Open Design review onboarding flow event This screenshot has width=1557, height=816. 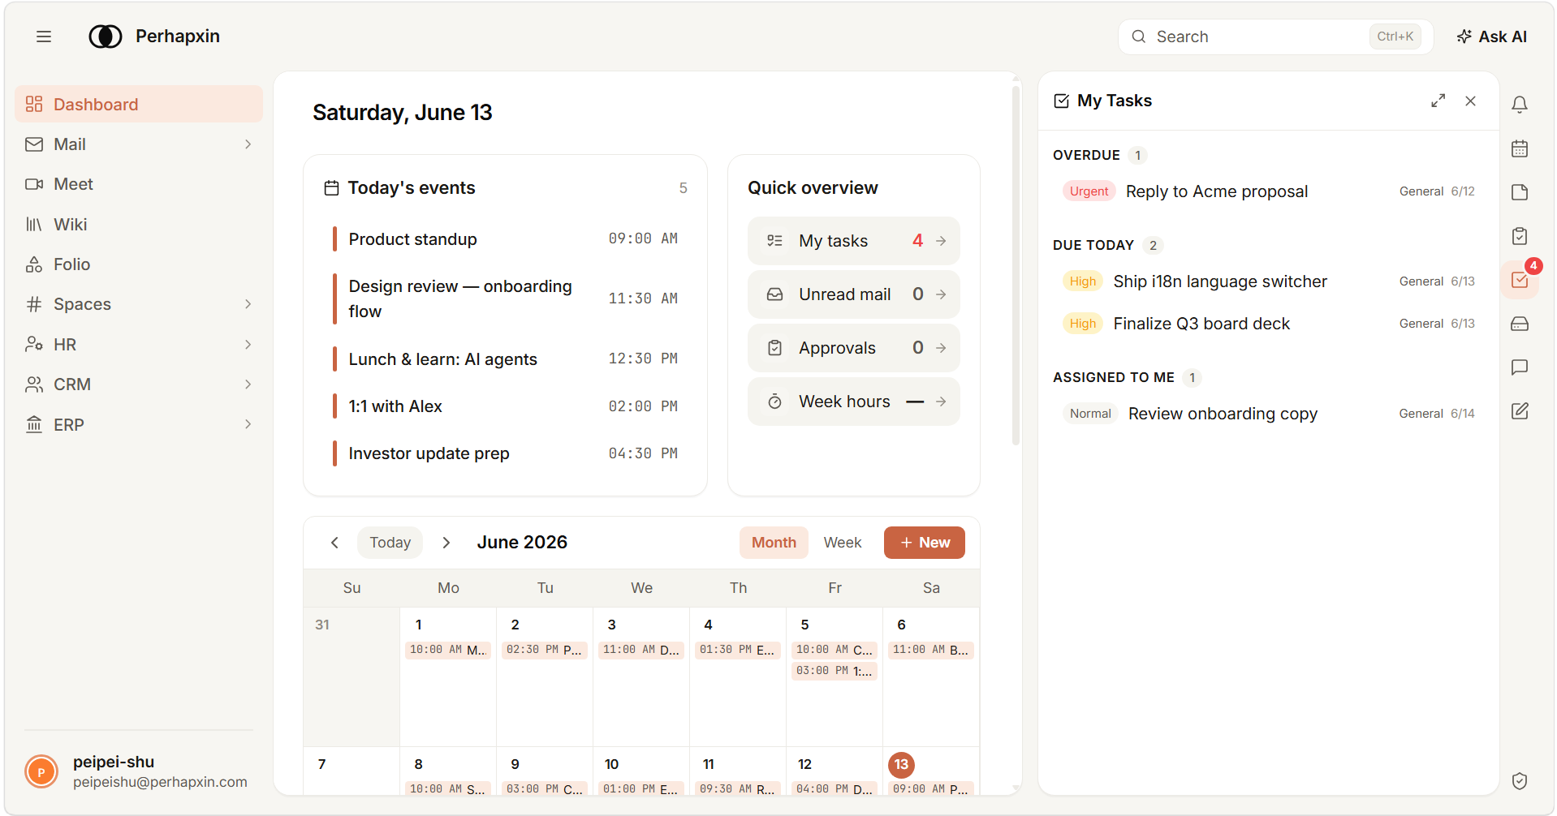[x=505, y=298]
